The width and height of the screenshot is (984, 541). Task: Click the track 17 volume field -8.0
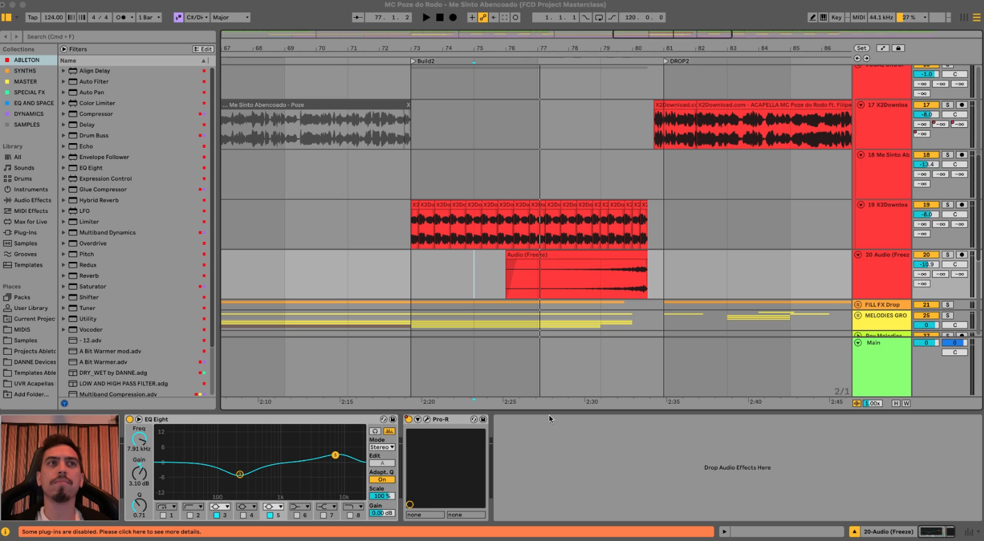927,115
